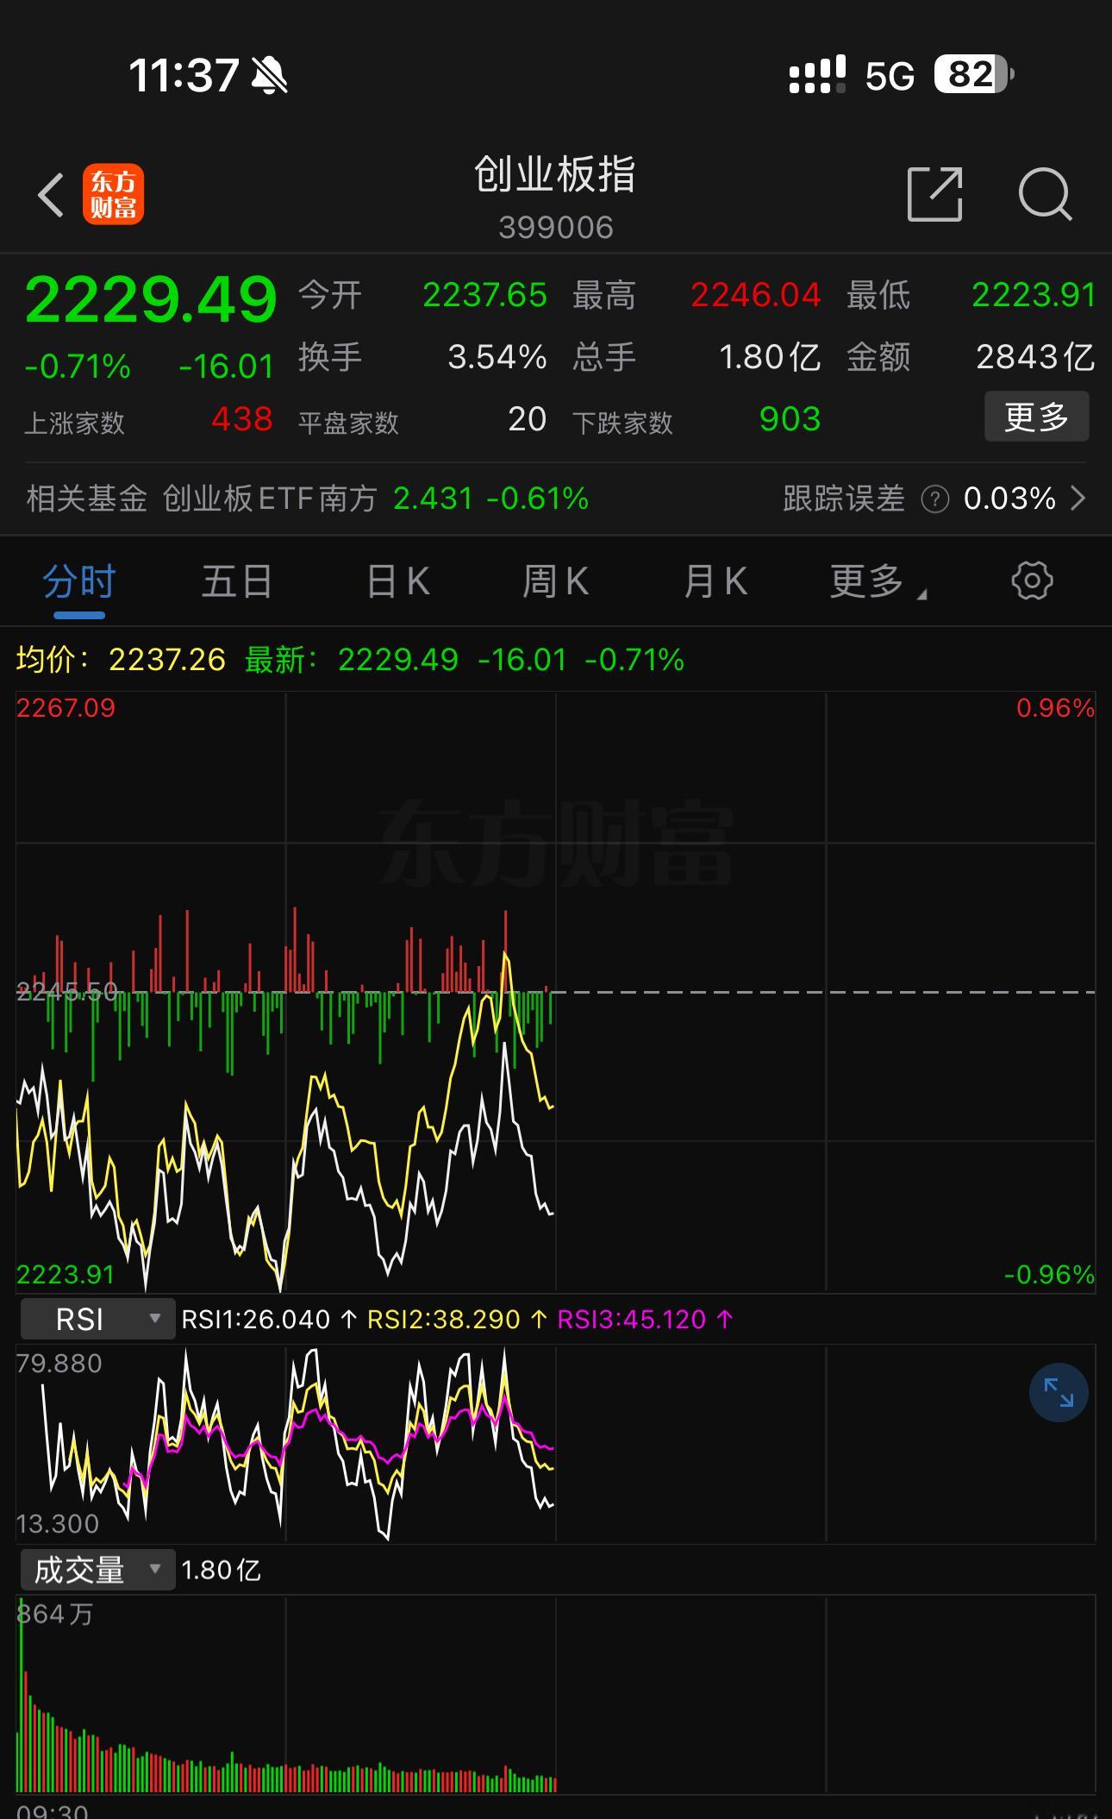1112x1819 pixels.
Task: Tap the cellular signal bars
Action: tap(817, 75)
